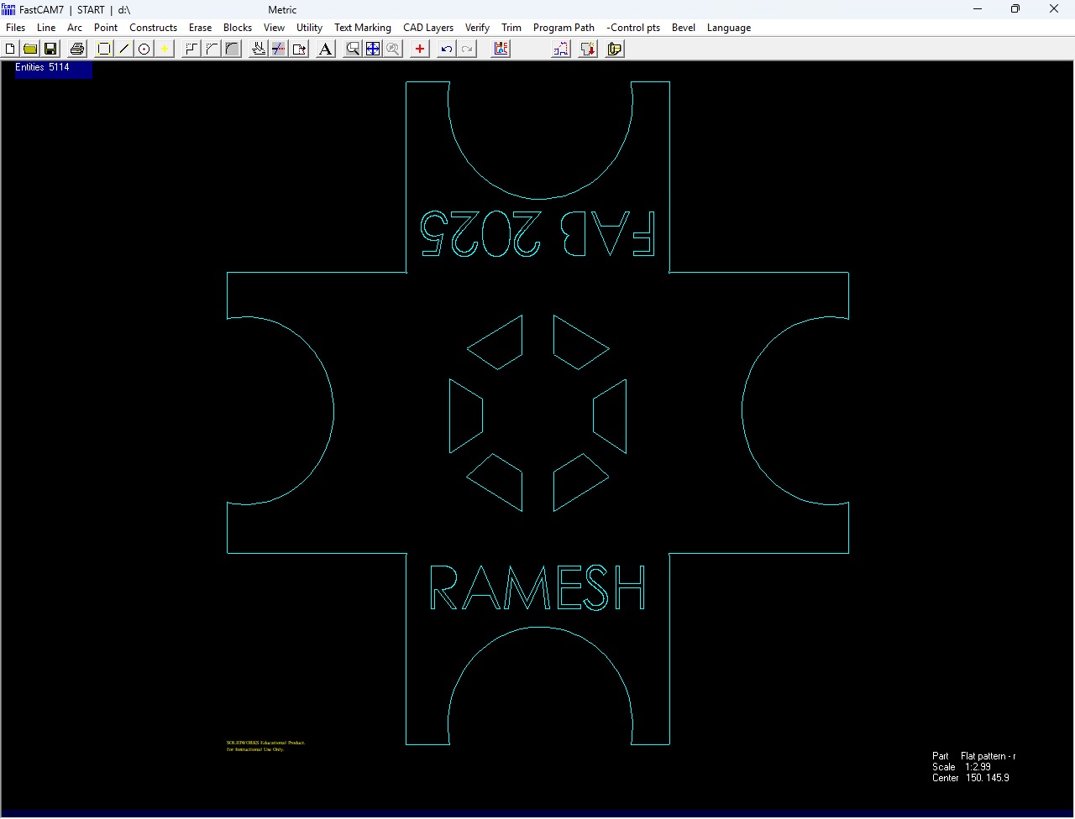The width and height of the screenshot is (1075, 819).
Task: Click the chamfer corner construct icon
Action: click(x=212, y=49)
